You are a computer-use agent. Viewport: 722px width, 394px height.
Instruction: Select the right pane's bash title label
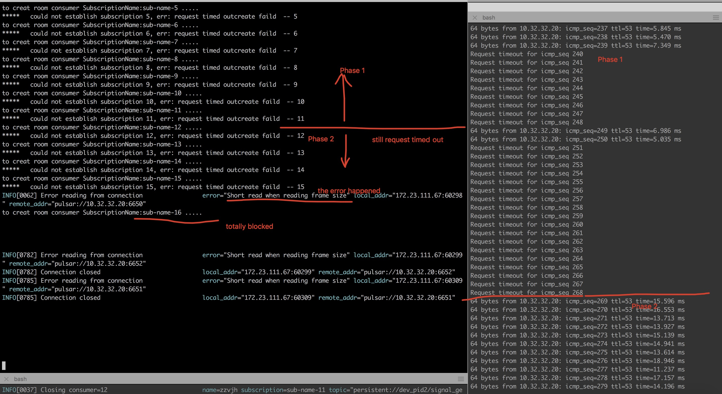coord(489,18)
